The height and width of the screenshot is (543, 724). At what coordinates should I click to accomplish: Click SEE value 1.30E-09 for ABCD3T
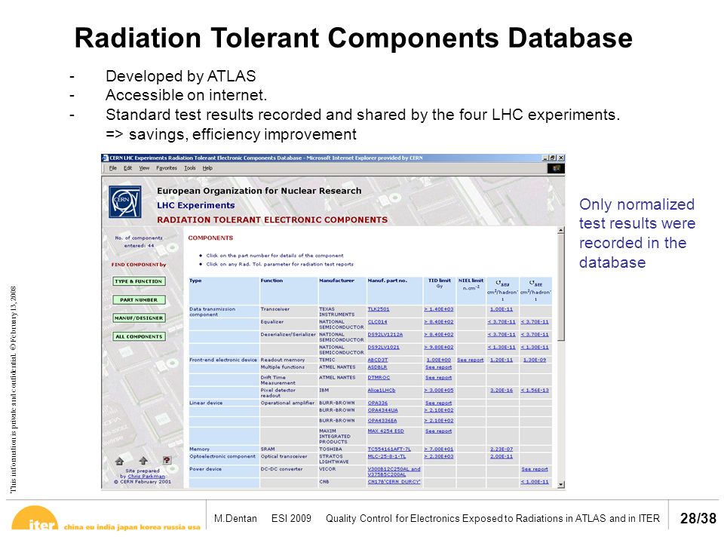point(535,360)
